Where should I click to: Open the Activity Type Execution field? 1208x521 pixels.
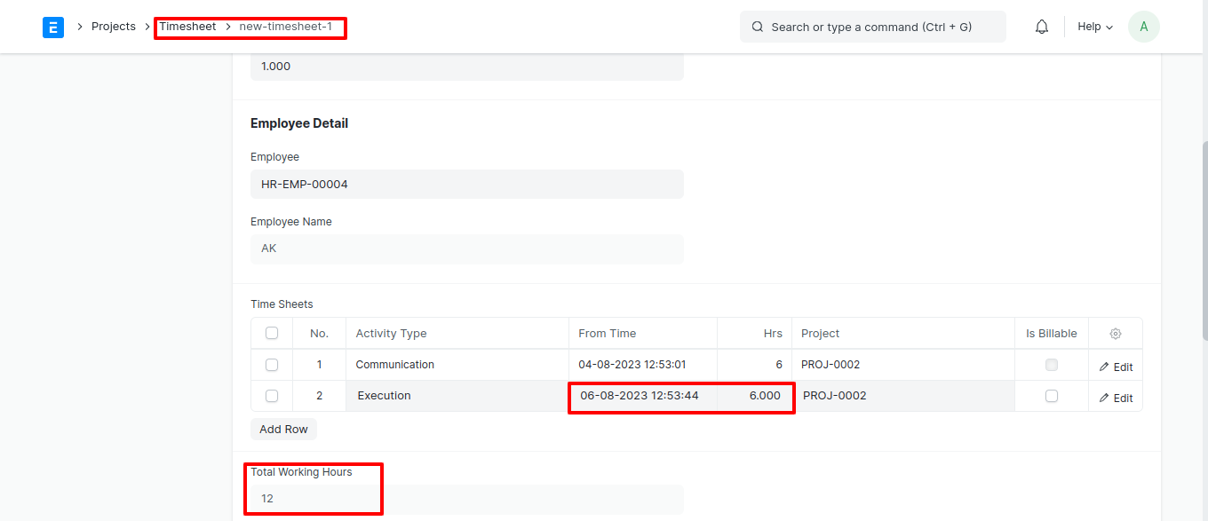457,396
